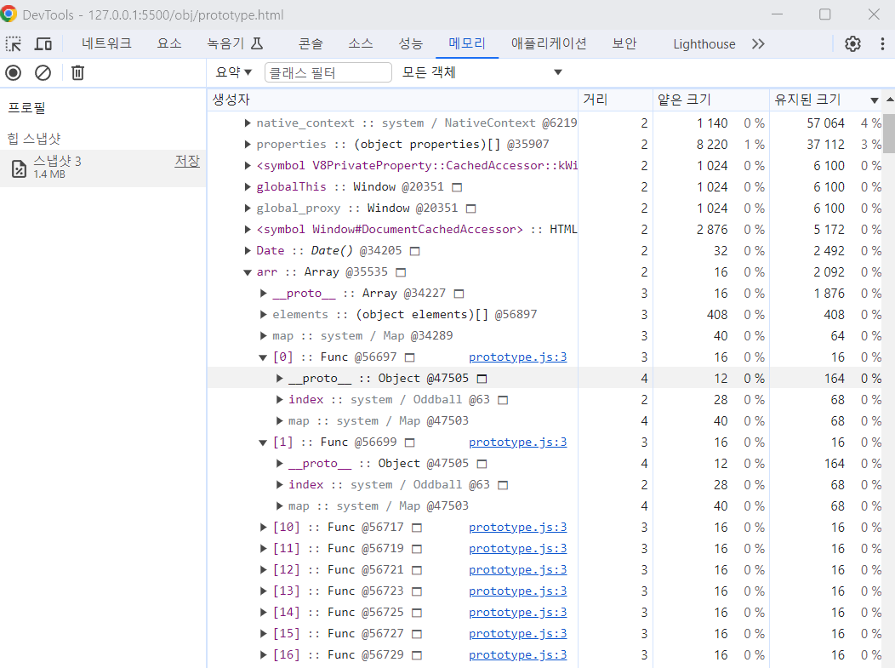The height and width of the screenshot is (668, 895).
Task: Sort by the 얕은 크기 column header
Action: [x=710, y=100]
